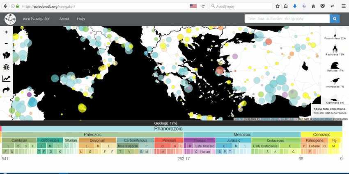Toggle paleogeography continent reconstruction icon
349x174 pixels.
[x=6, y=55]
